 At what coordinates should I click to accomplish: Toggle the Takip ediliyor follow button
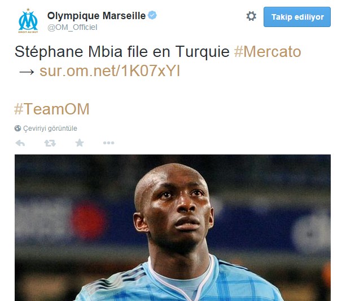297,17
